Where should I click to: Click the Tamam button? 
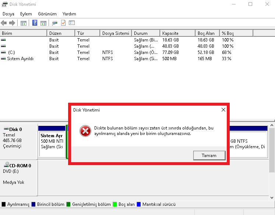[x=209, y=156]
